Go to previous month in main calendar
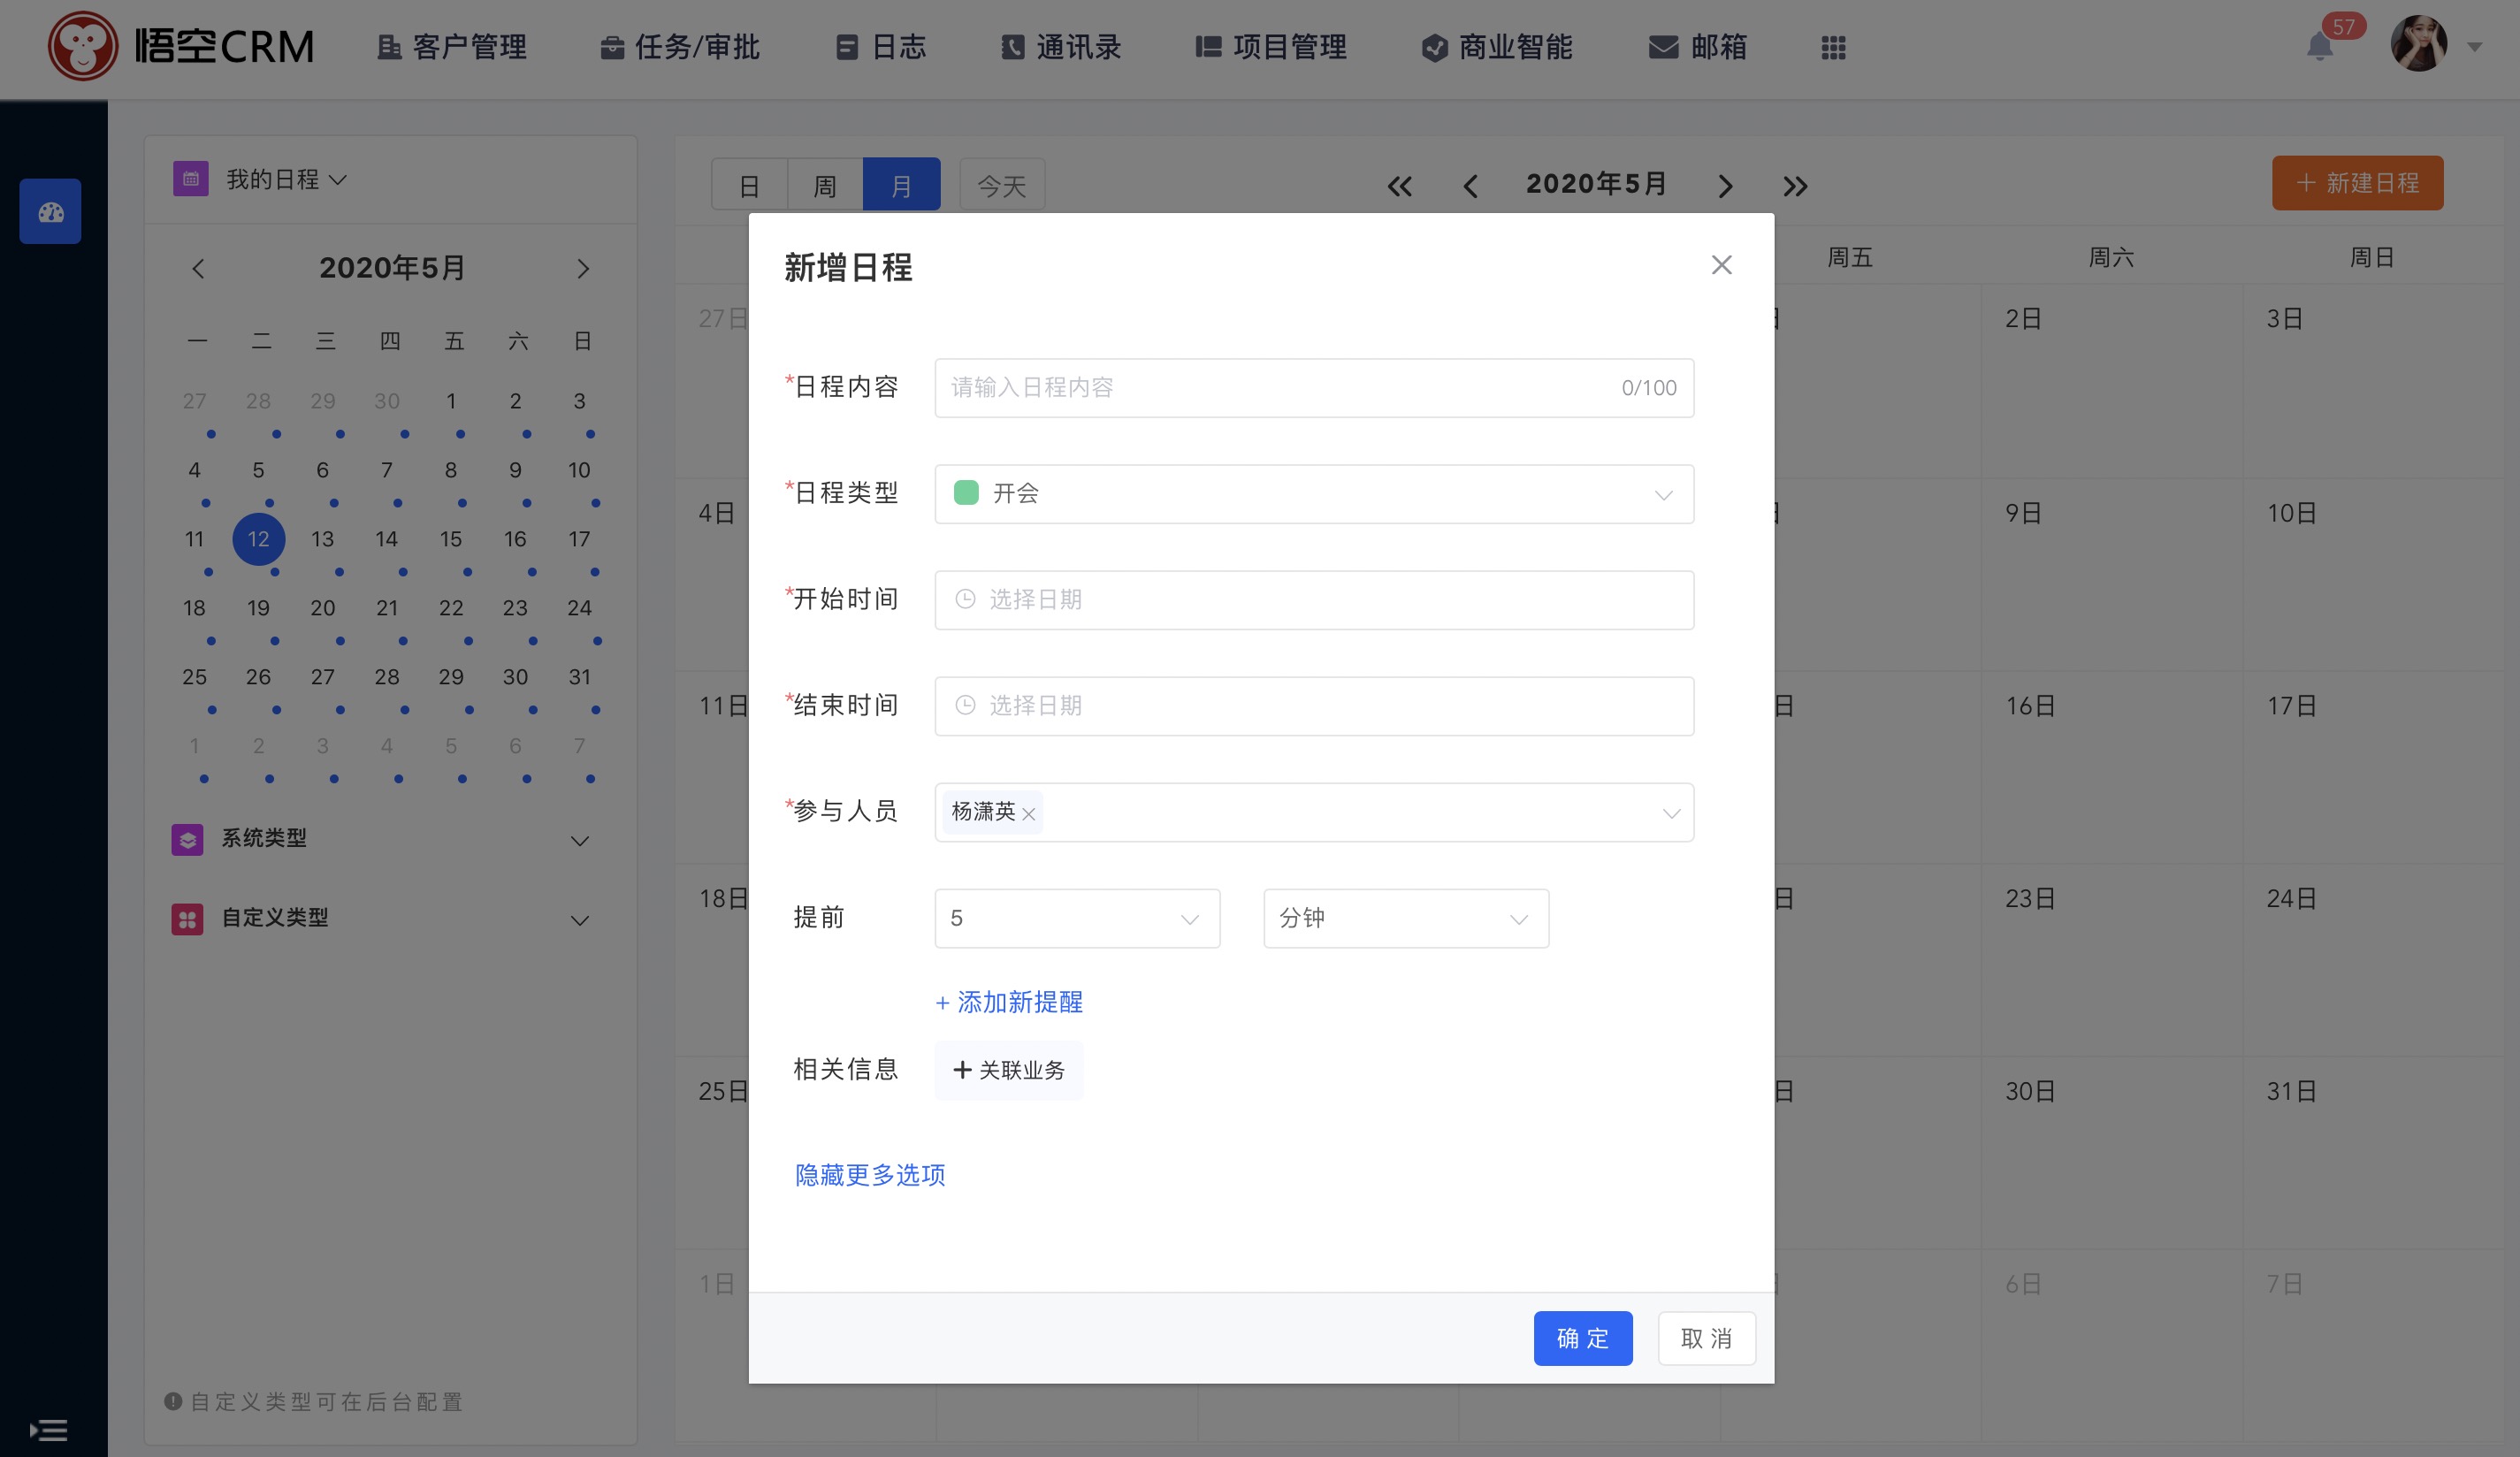 pyautogui.click(x=1470, y=186)
